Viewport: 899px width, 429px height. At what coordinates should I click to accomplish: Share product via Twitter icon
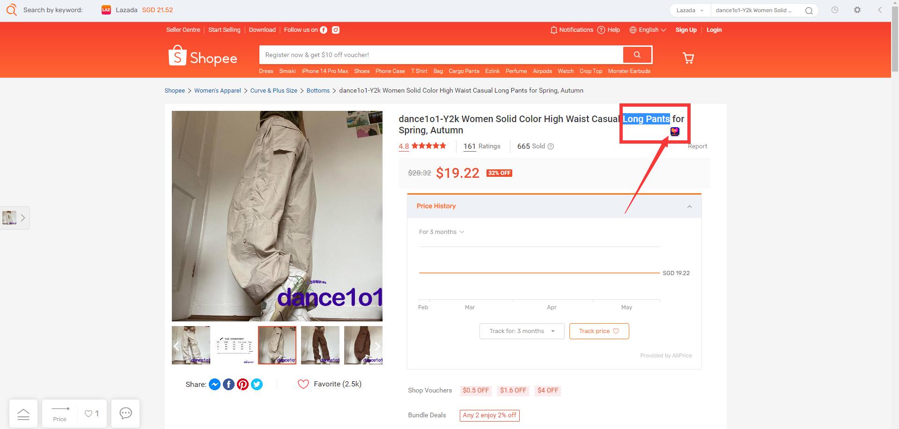click(257, 384)
